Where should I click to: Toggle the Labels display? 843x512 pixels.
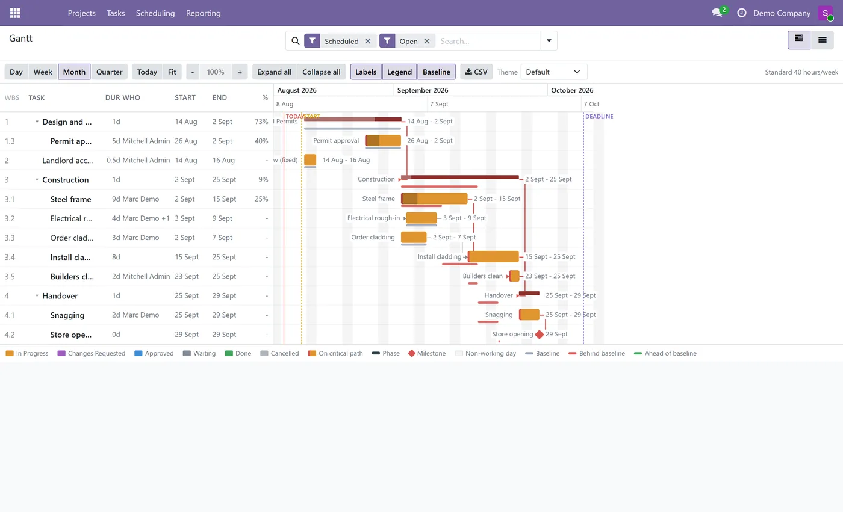366,72
